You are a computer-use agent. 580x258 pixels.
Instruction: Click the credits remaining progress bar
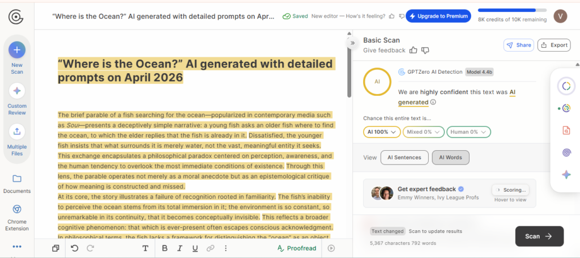(512, 10)
